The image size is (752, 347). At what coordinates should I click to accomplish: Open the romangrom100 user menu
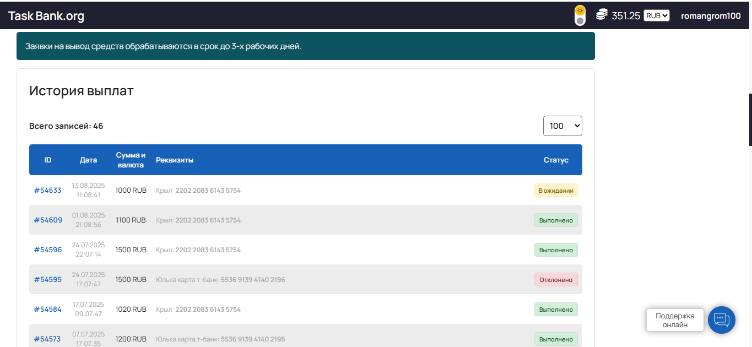pos(711,15)
